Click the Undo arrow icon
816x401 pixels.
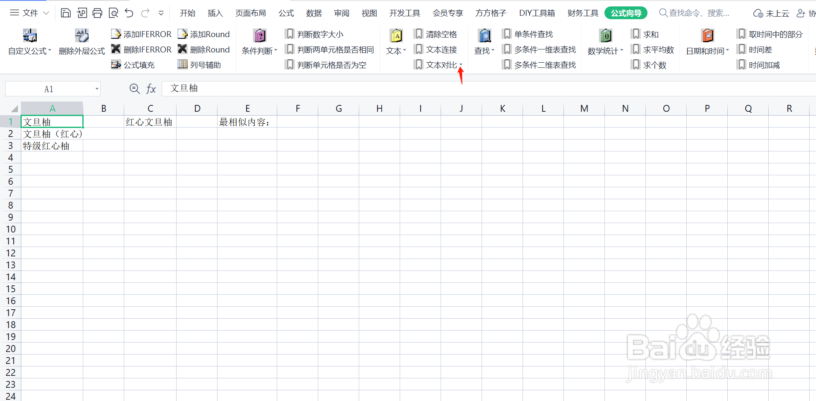(129, 13)
